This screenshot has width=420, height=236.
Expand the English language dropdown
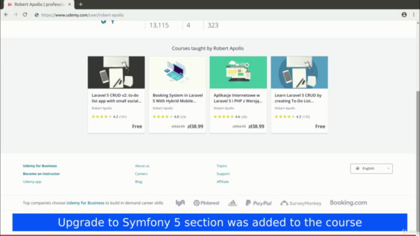tap(371, 168)
